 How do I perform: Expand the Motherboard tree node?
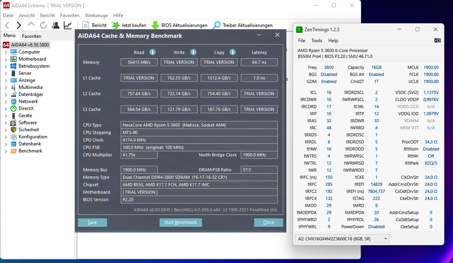pyautogui.click(x=6, y=59)
